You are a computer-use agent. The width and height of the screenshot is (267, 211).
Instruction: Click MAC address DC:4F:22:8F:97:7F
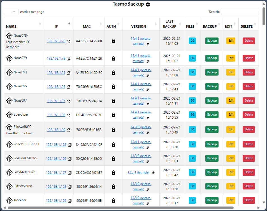coord(89,115)
